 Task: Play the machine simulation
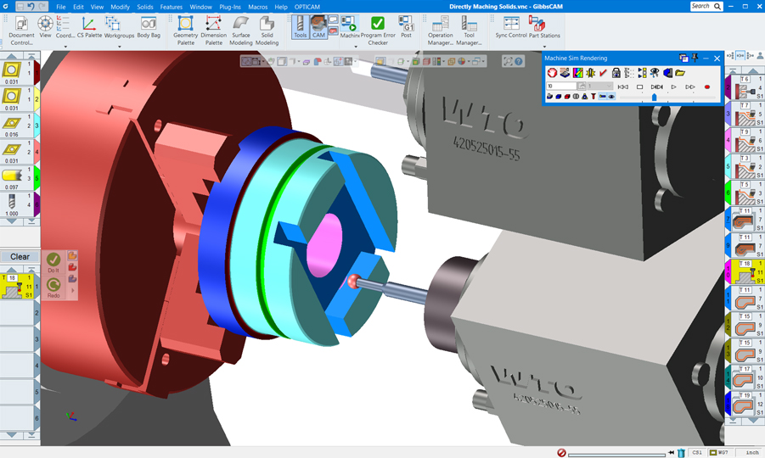pos(673,87)
